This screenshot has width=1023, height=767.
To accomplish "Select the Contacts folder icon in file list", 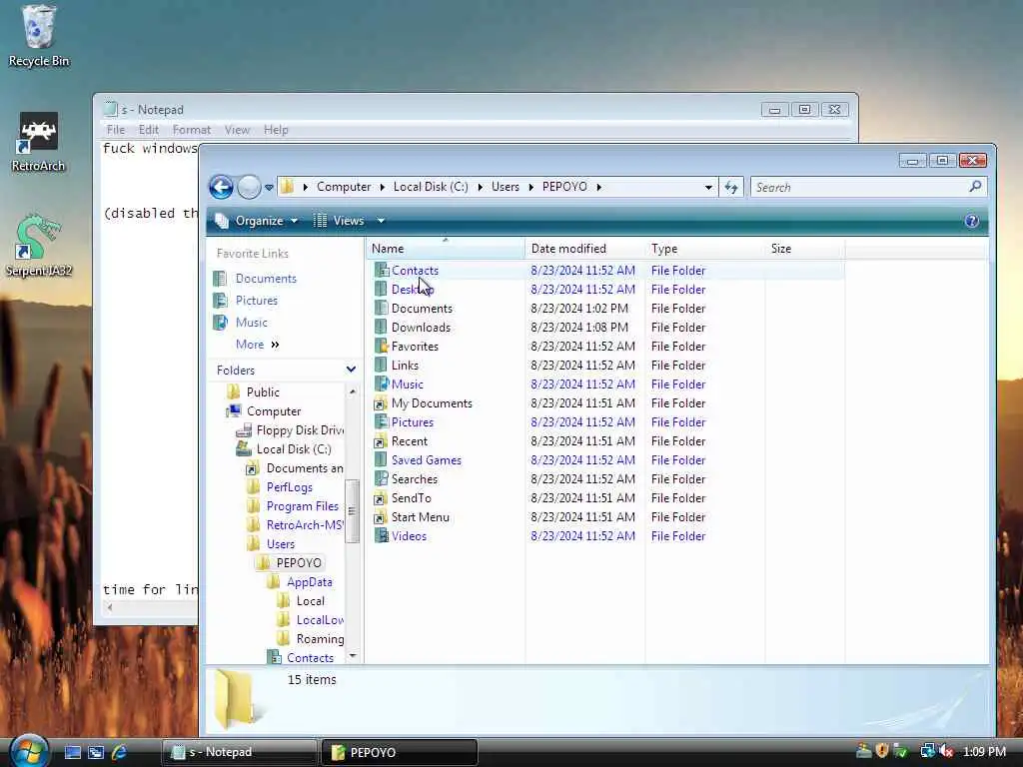I will coord(381,270).
